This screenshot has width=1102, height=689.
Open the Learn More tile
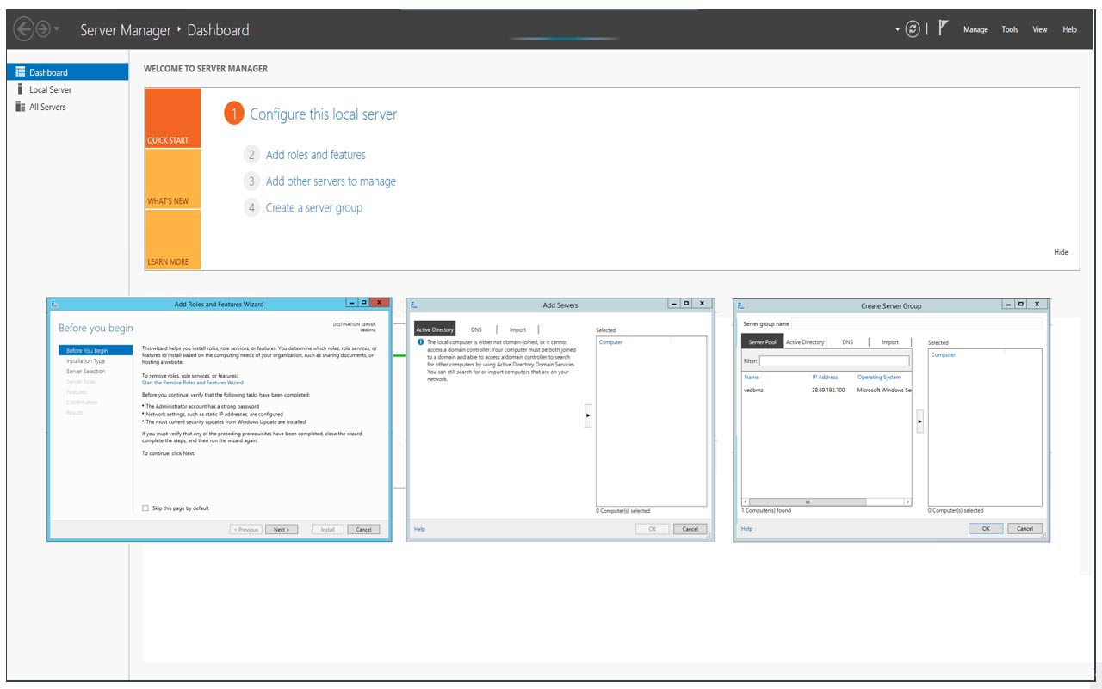(173, 240)
